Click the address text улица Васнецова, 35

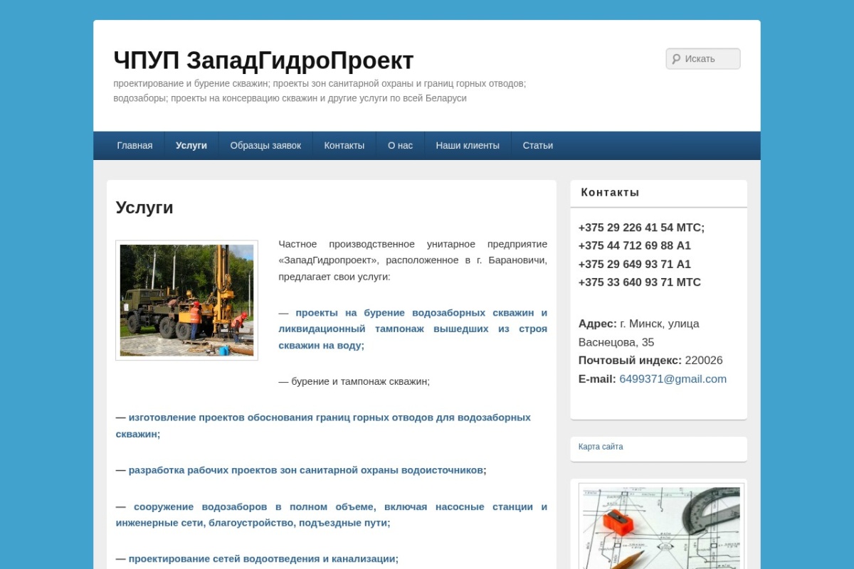(640, 333)
